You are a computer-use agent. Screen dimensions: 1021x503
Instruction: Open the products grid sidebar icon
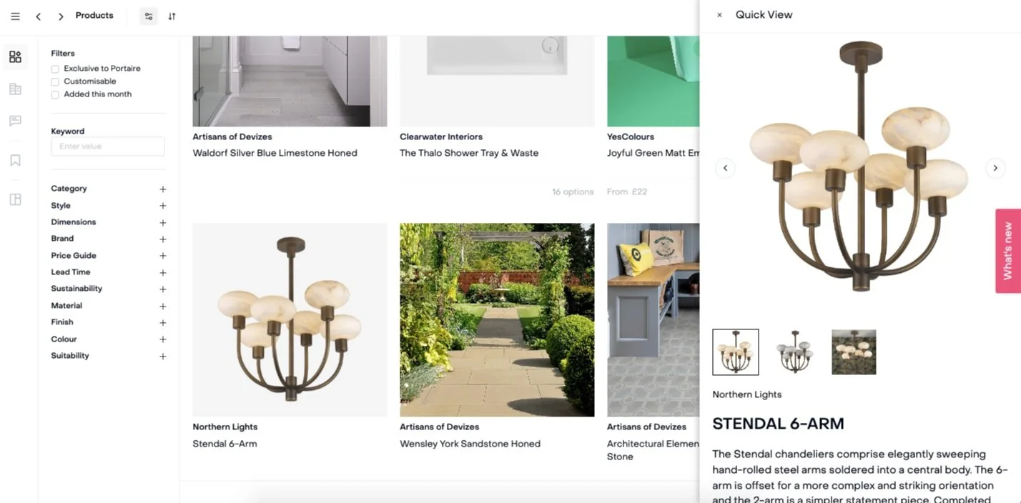point(15,56)
